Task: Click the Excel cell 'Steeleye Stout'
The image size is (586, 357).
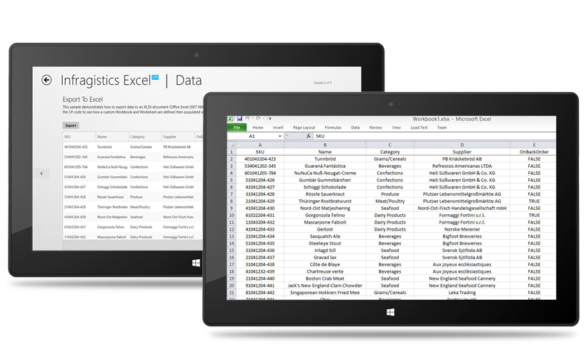Action: coord(324,243)
